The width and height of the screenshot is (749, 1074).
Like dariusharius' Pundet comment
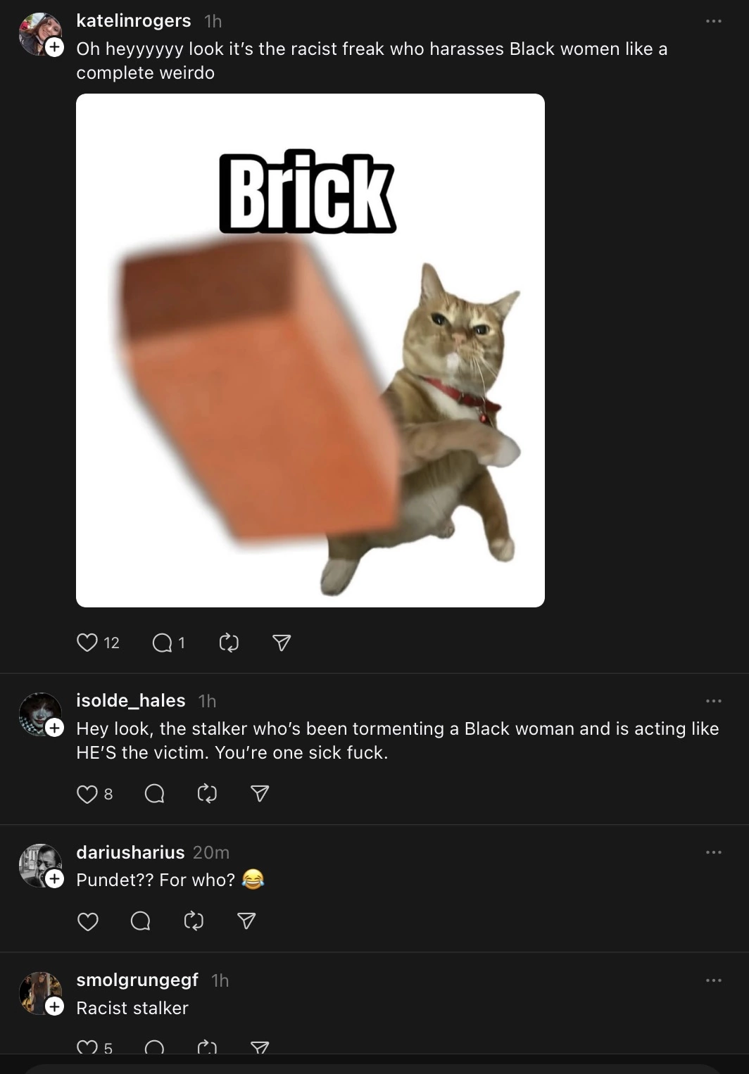pyautogui.click(x=87, y=921)
